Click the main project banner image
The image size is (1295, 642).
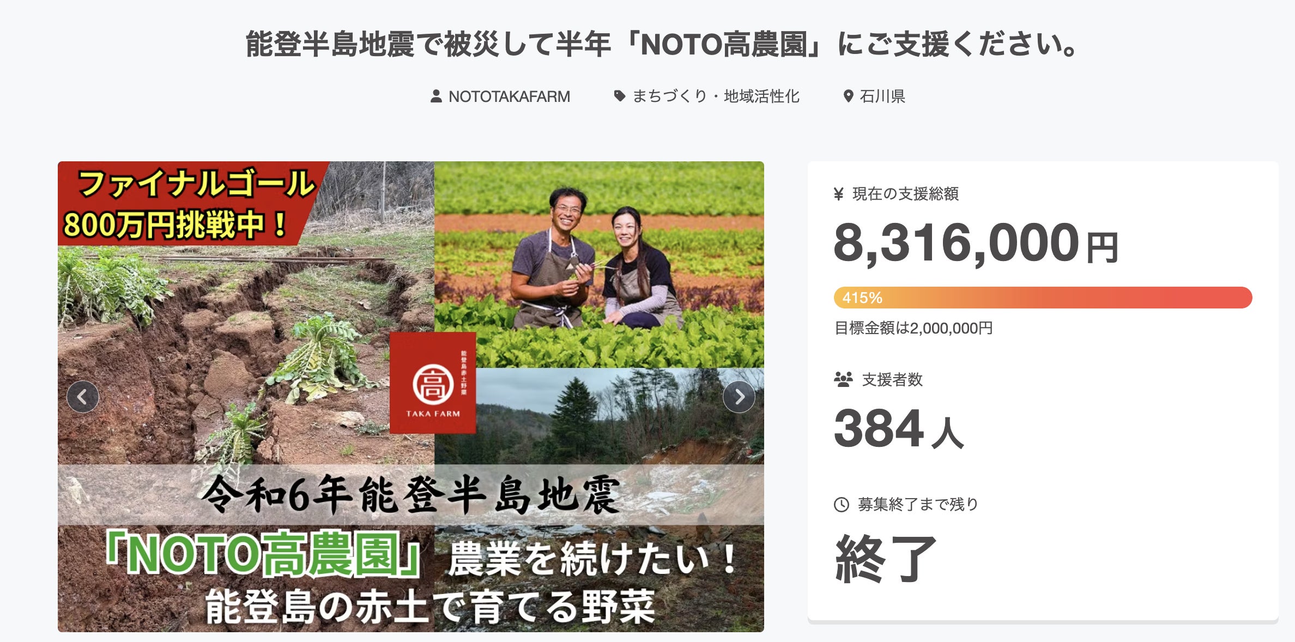tap(411, 397)
